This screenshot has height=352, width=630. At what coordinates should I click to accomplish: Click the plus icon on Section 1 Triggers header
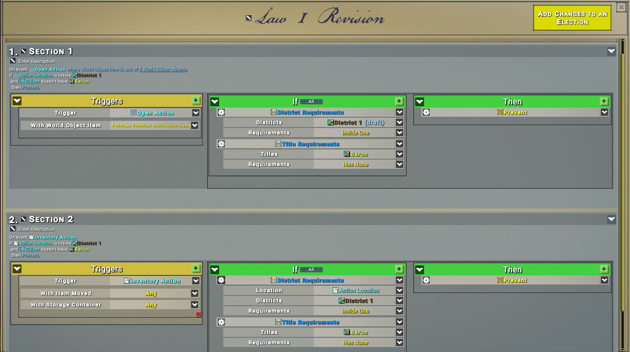[x=196, y=101]
